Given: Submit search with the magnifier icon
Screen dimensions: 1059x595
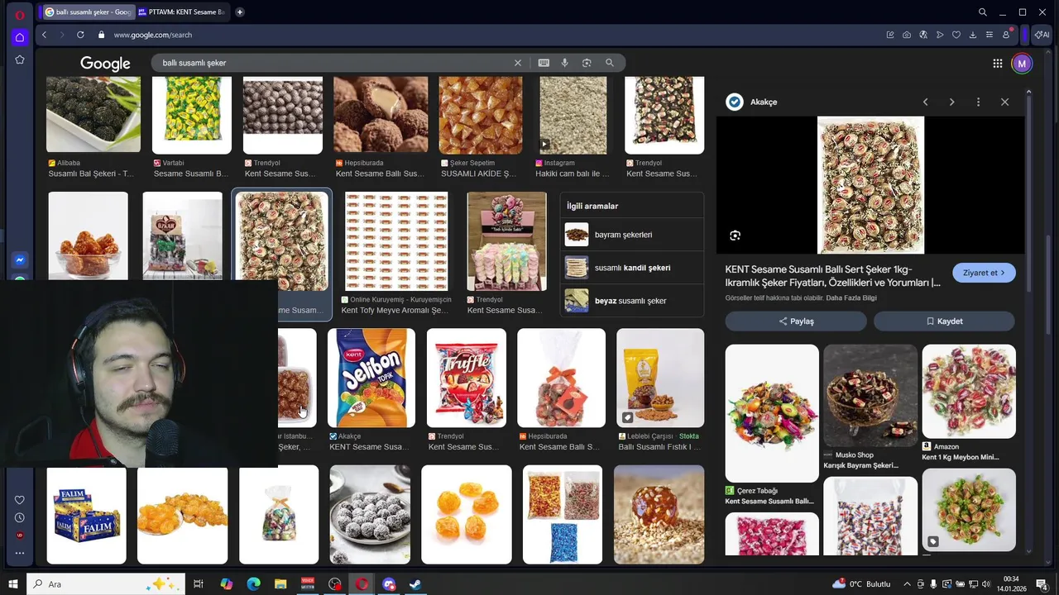Looking at the screenshot, I should [610, 63].
